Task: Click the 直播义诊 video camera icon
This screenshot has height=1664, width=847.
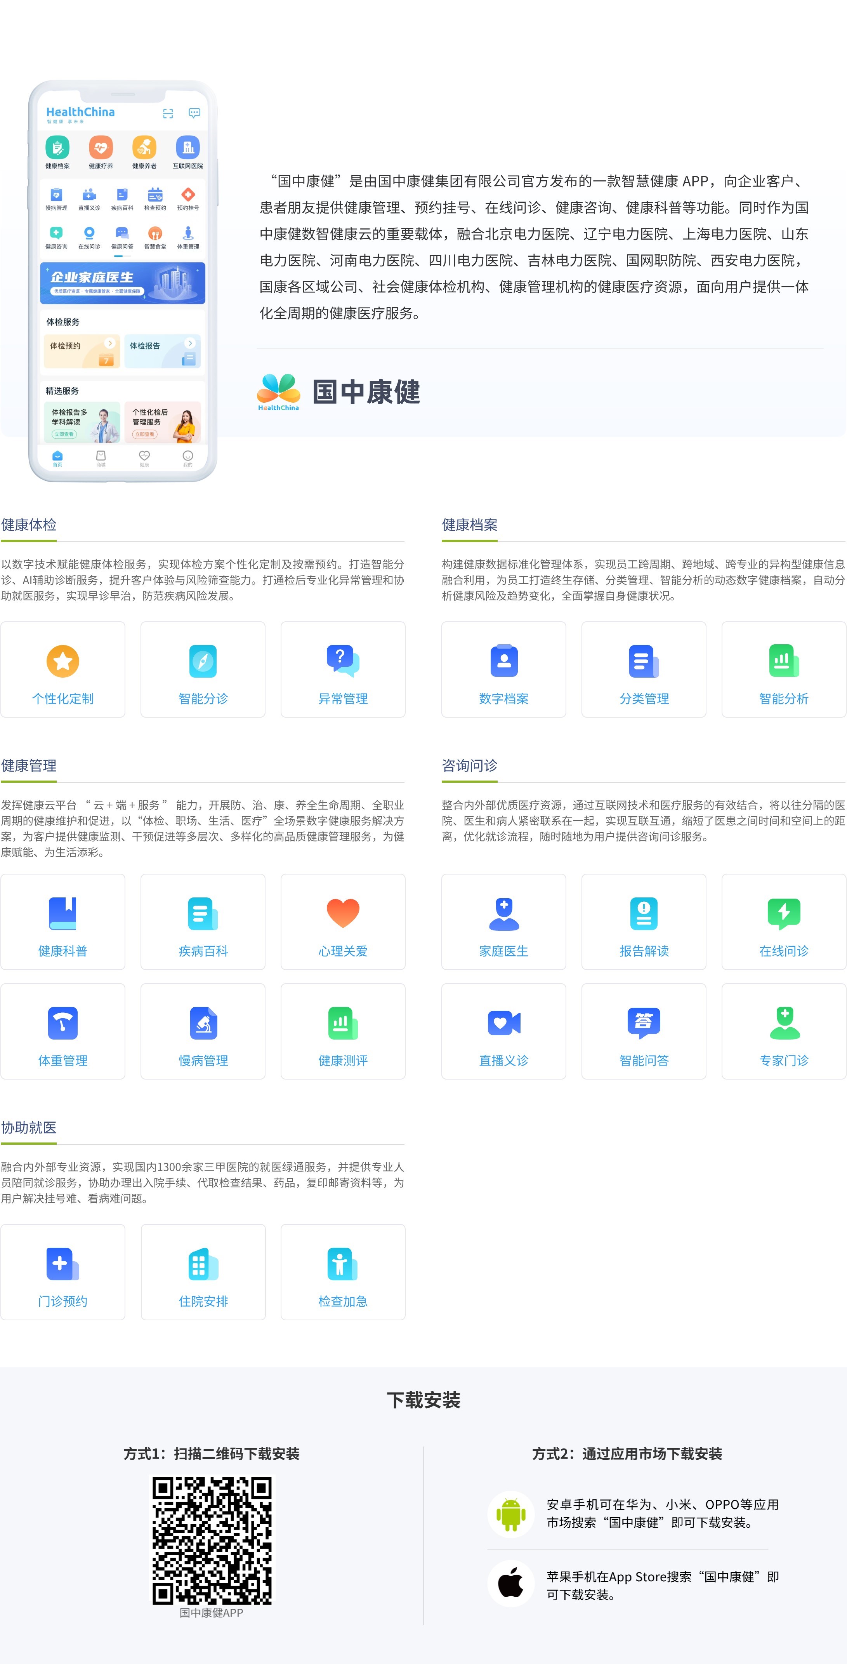Action: [503, 1022]
